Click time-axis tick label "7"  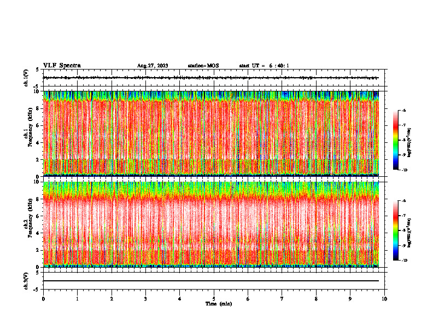pos(282,299)
